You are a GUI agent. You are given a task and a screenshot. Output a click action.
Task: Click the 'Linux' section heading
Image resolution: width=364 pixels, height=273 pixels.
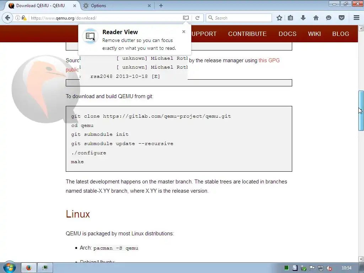[78, 214]
